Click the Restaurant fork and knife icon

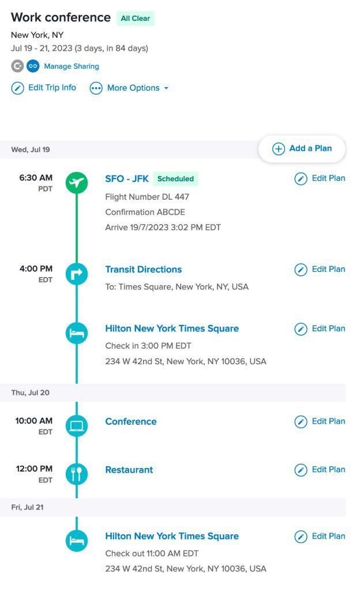click(77, 474)
